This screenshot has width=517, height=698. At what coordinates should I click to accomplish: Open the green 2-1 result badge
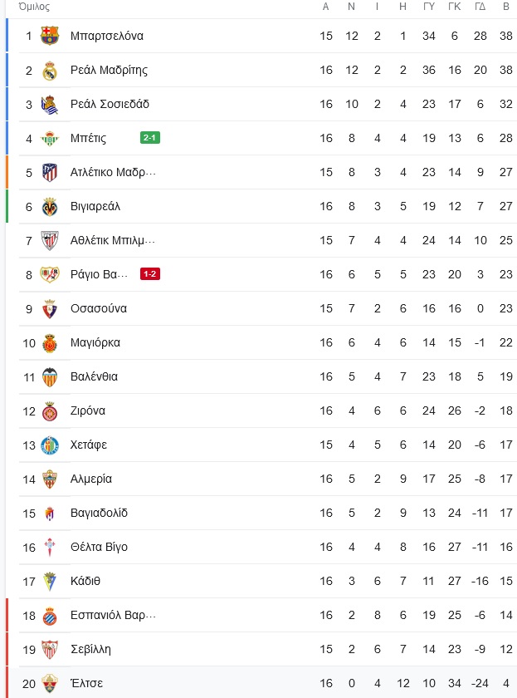150,138
